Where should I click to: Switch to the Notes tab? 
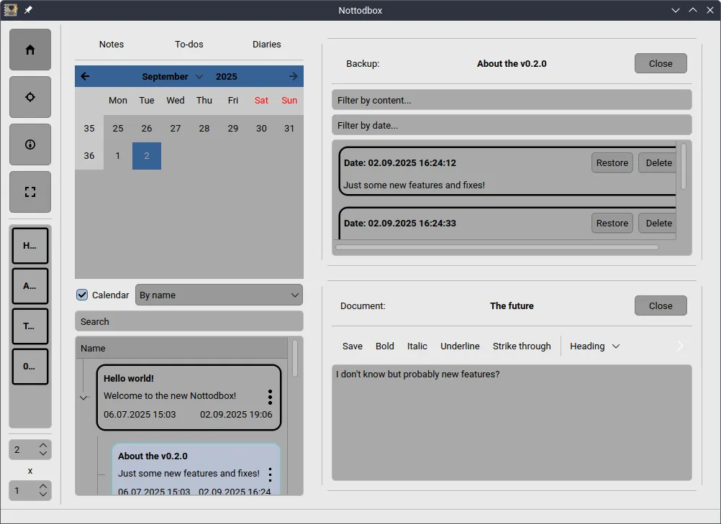(x=112, y=44)
